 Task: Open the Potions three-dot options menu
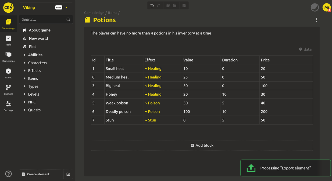pyautogui.click(x=316, y=20)
